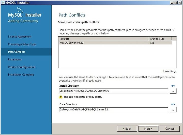Click the Product column header
Image resolution: width=183 pixels, height=135 pixels.
(x=104, y=38)
